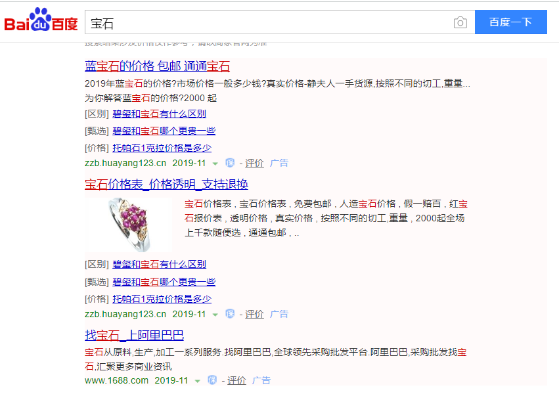Image resolution: width=559 pixels, height=398 pixels.
Task: Open camera image search icon
Action: (460, 22)
